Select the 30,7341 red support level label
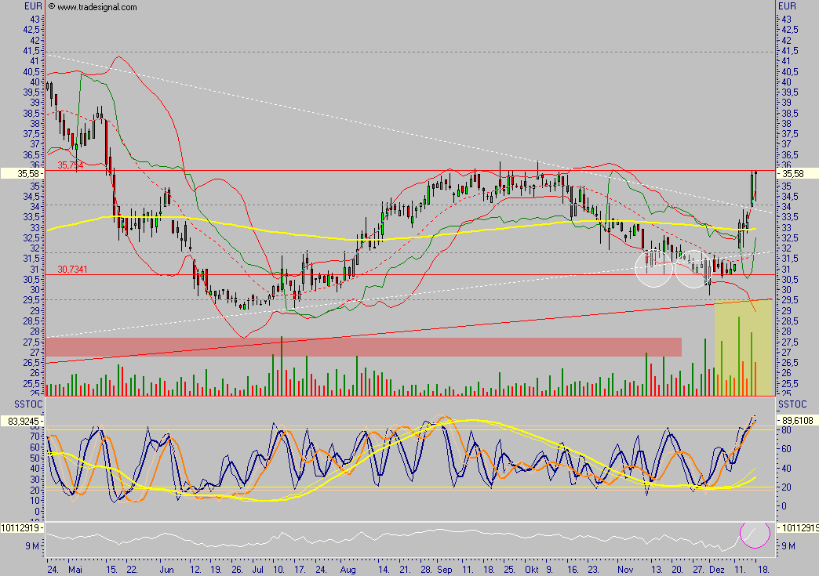Viewport: 819px width, 576px height. tap(72, 269)
